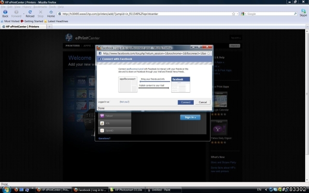Click the Questions? link
The height and width of the screenshot is (193, 309).
point(104,138)
